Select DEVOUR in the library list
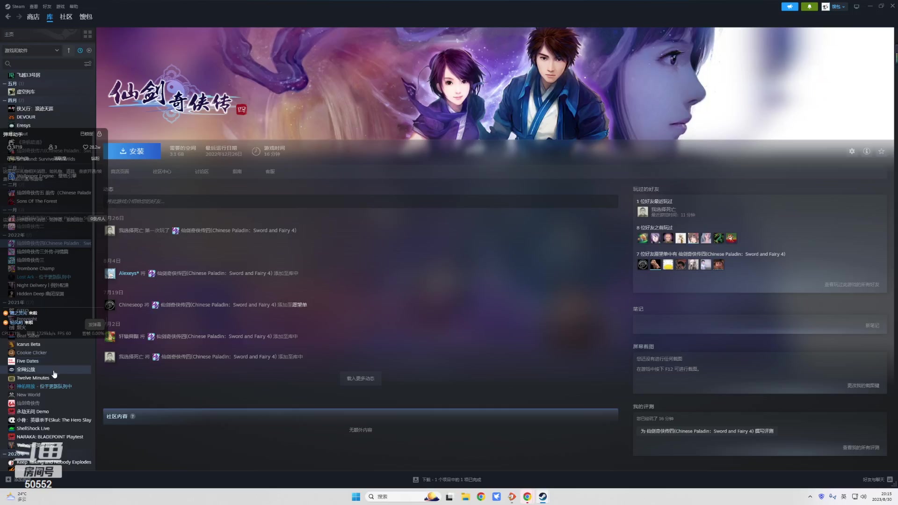The image size is (898, 505). [26, 117]
